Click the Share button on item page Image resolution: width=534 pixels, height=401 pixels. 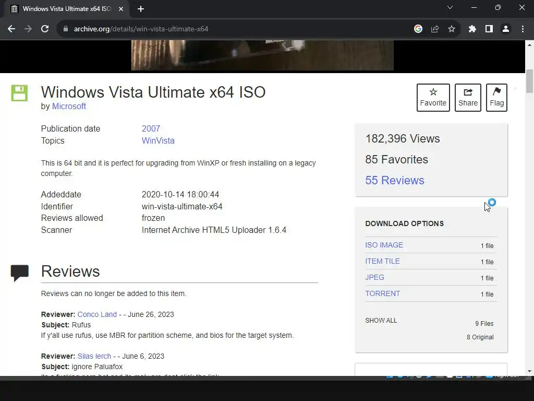[x=468, y=98]
